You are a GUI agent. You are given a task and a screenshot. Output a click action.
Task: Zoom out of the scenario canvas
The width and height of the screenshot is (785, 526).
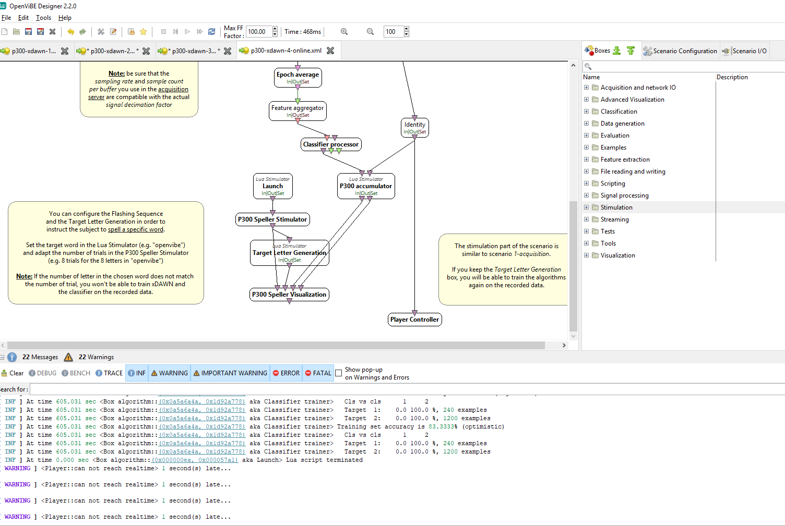[371, 32]
